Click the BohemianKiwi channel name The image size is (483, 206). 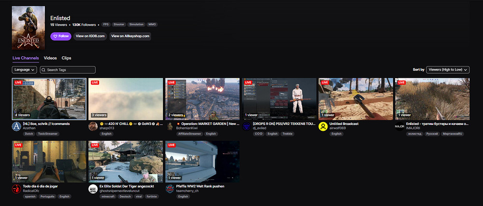point(187,128)
